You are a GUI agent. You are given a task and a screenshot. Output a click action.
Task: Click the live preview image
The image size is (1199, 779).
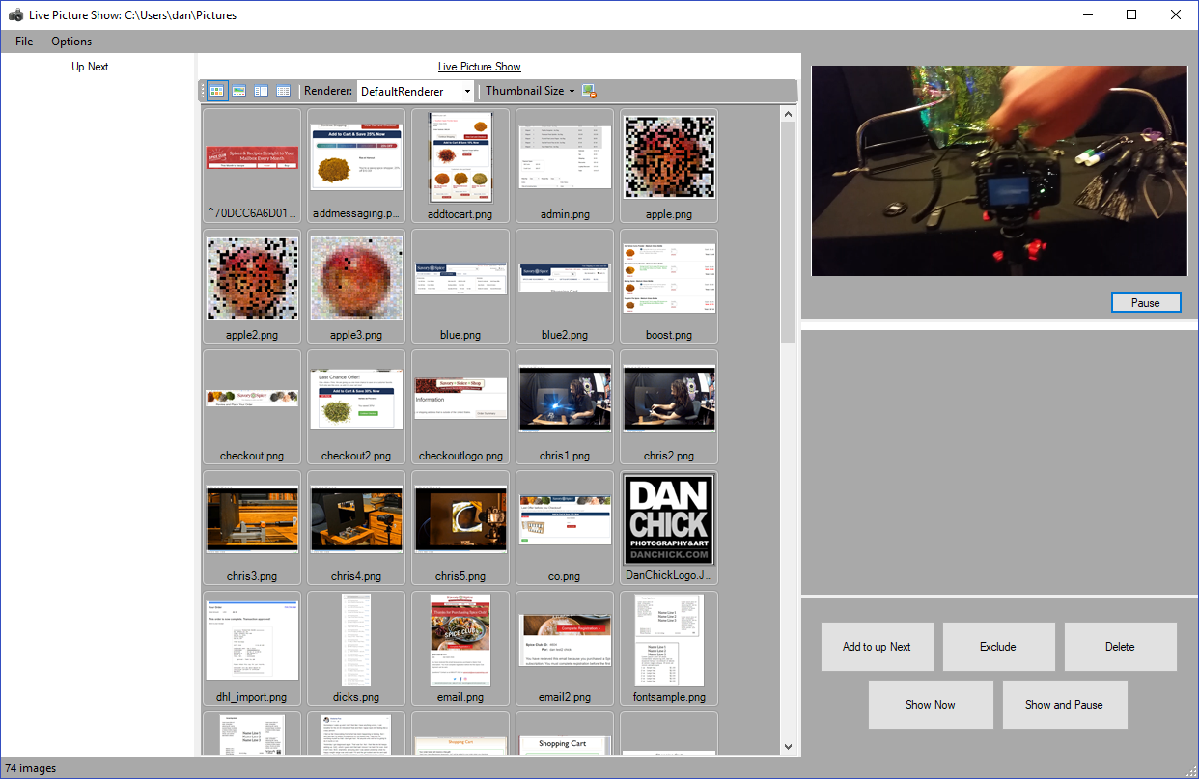[x=999, y=171]
